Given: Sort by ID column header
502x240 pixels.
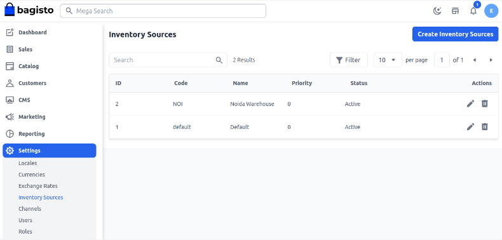Looking at the screenshot, I should (118, 83).
